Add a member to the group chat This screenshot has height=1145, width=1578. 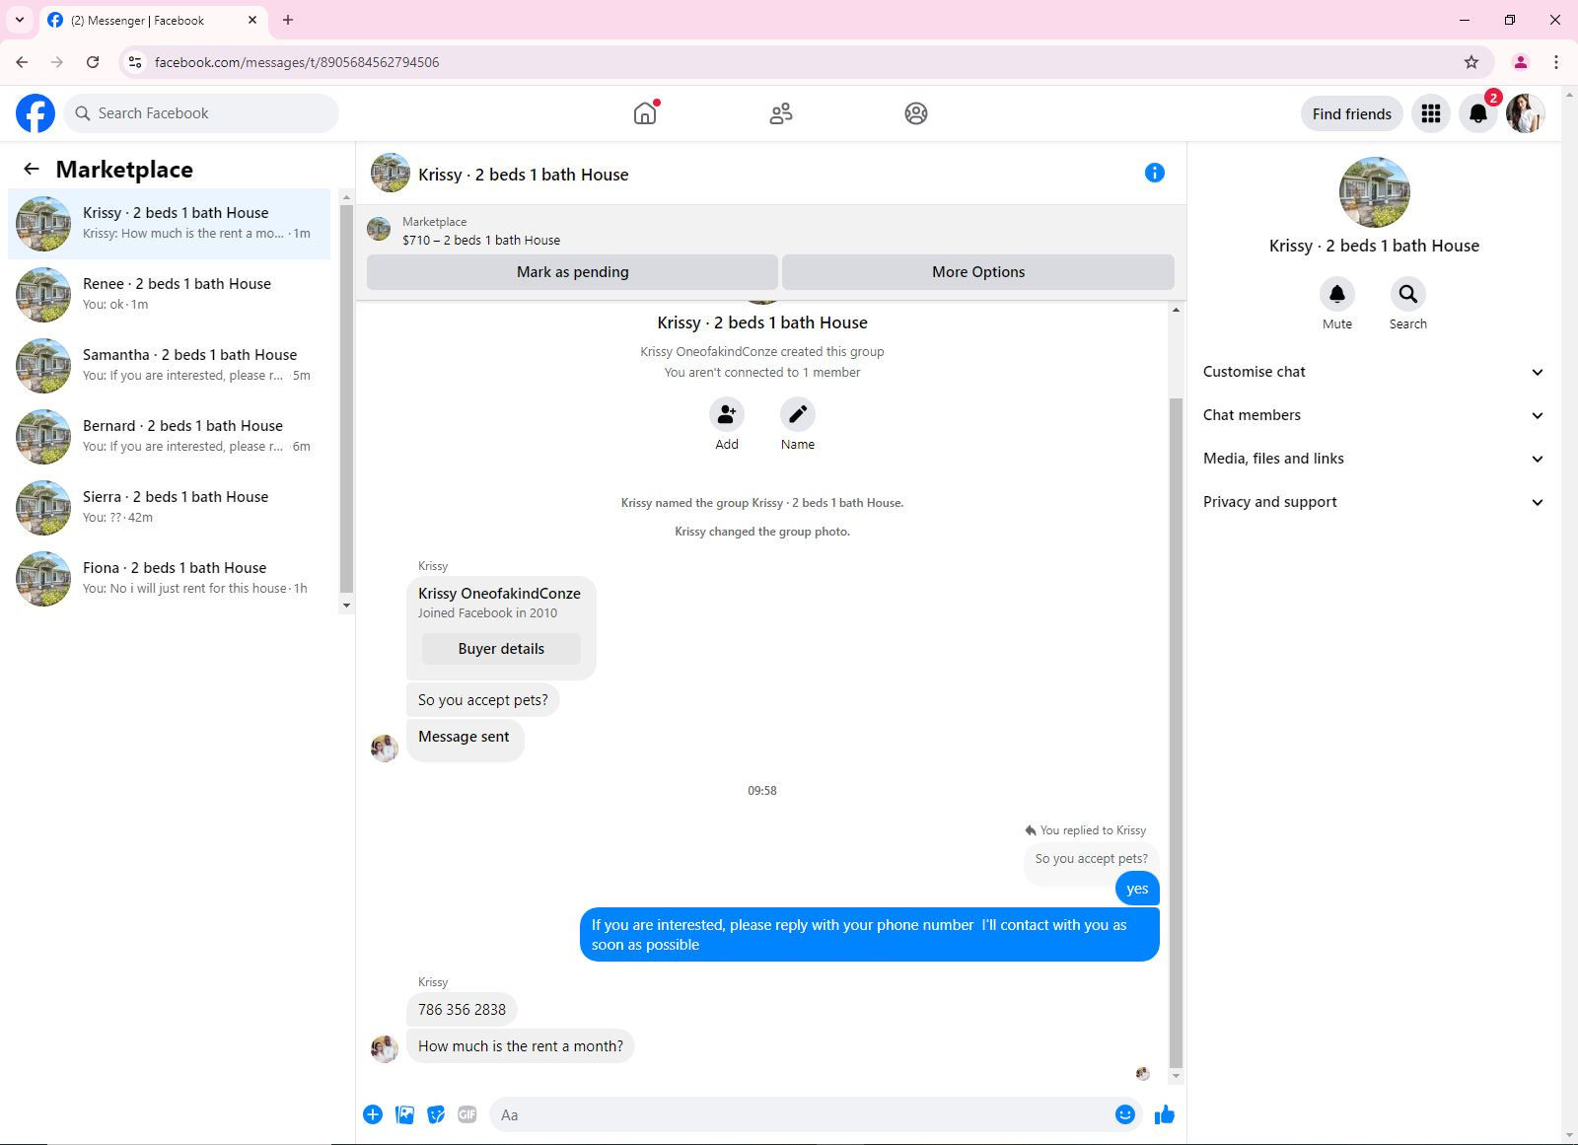tap(727, 414)
